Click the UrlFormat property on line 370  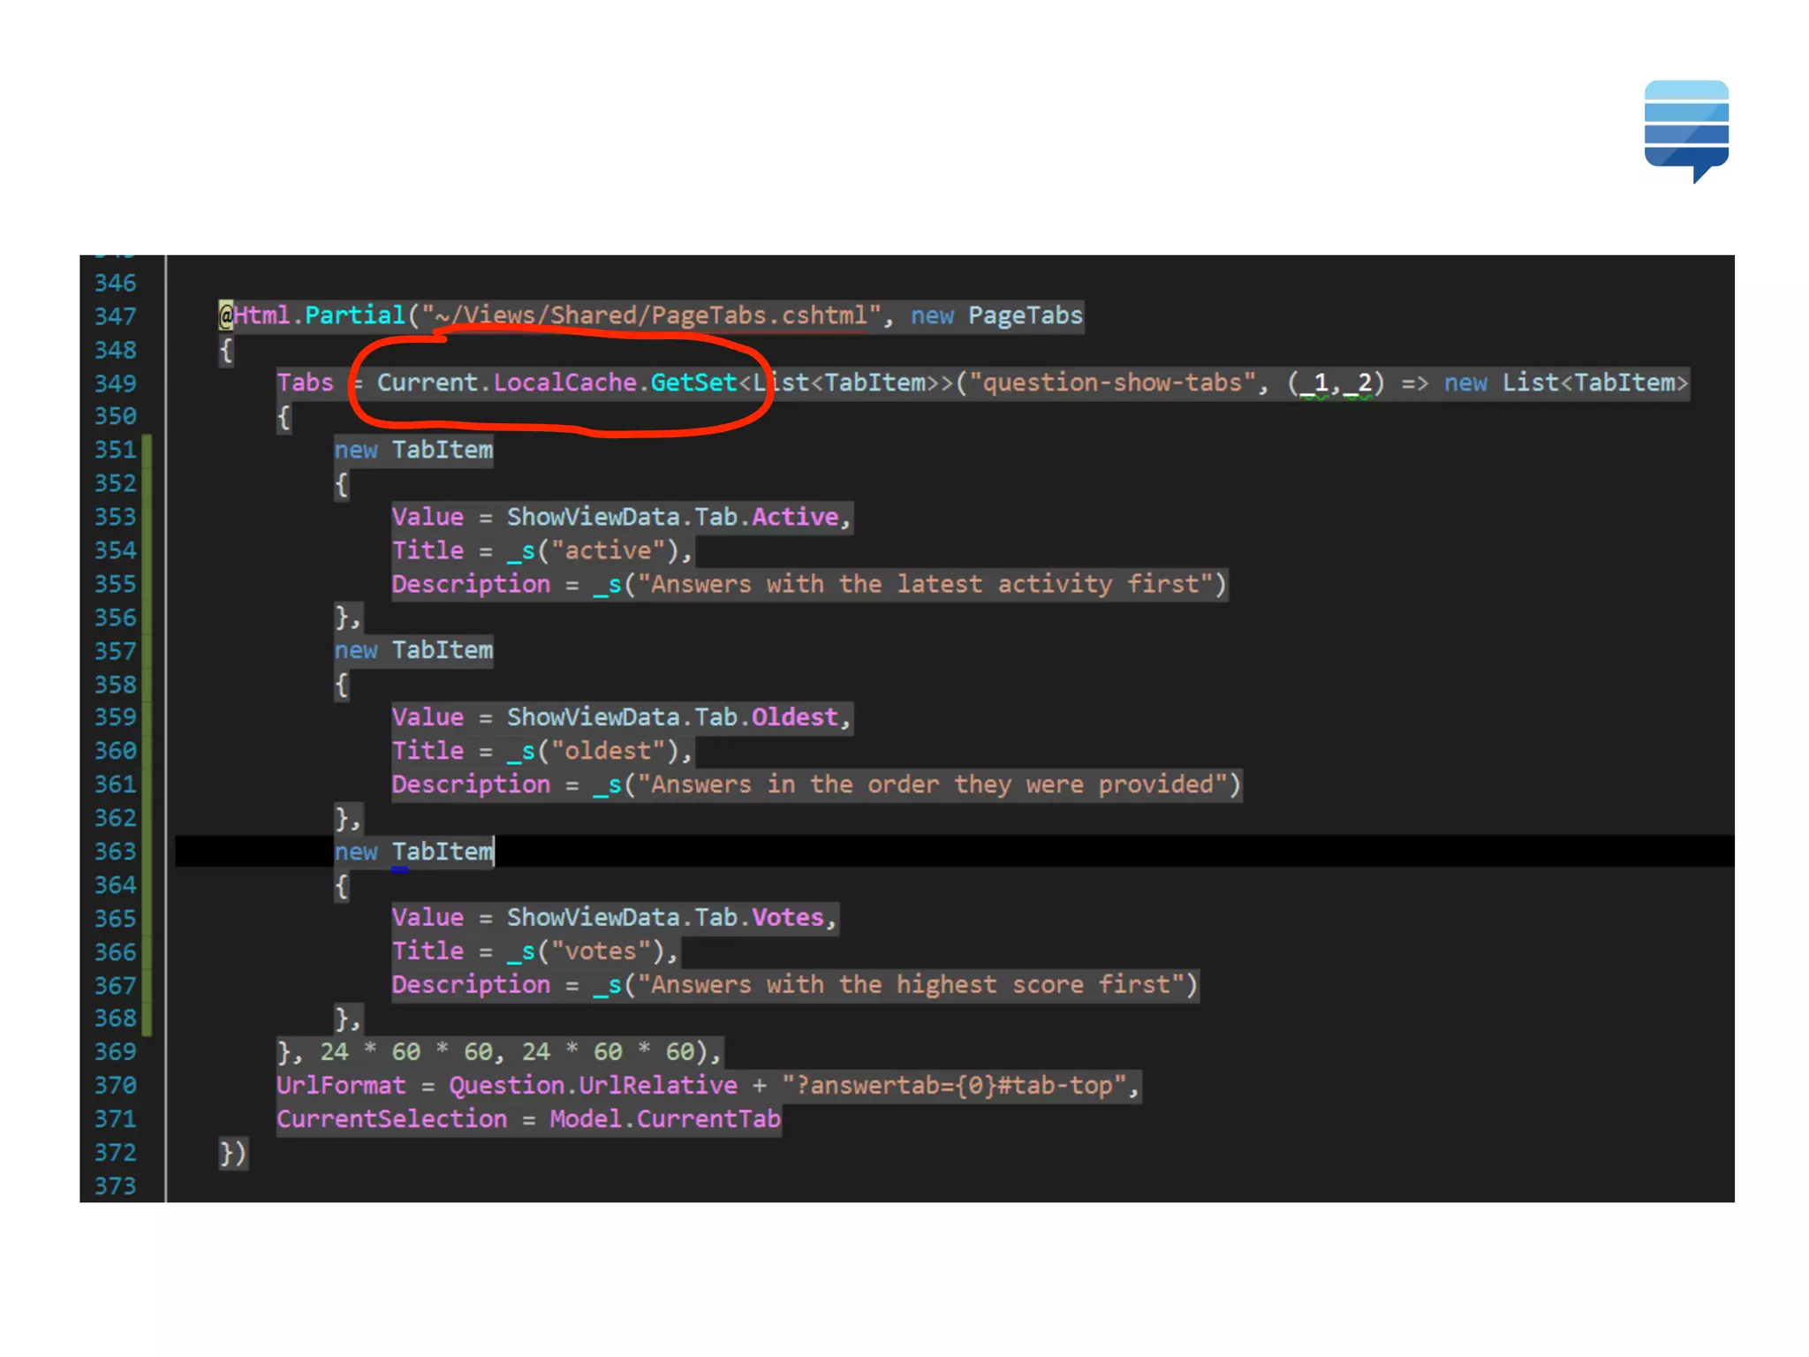tap(341, 1086)
